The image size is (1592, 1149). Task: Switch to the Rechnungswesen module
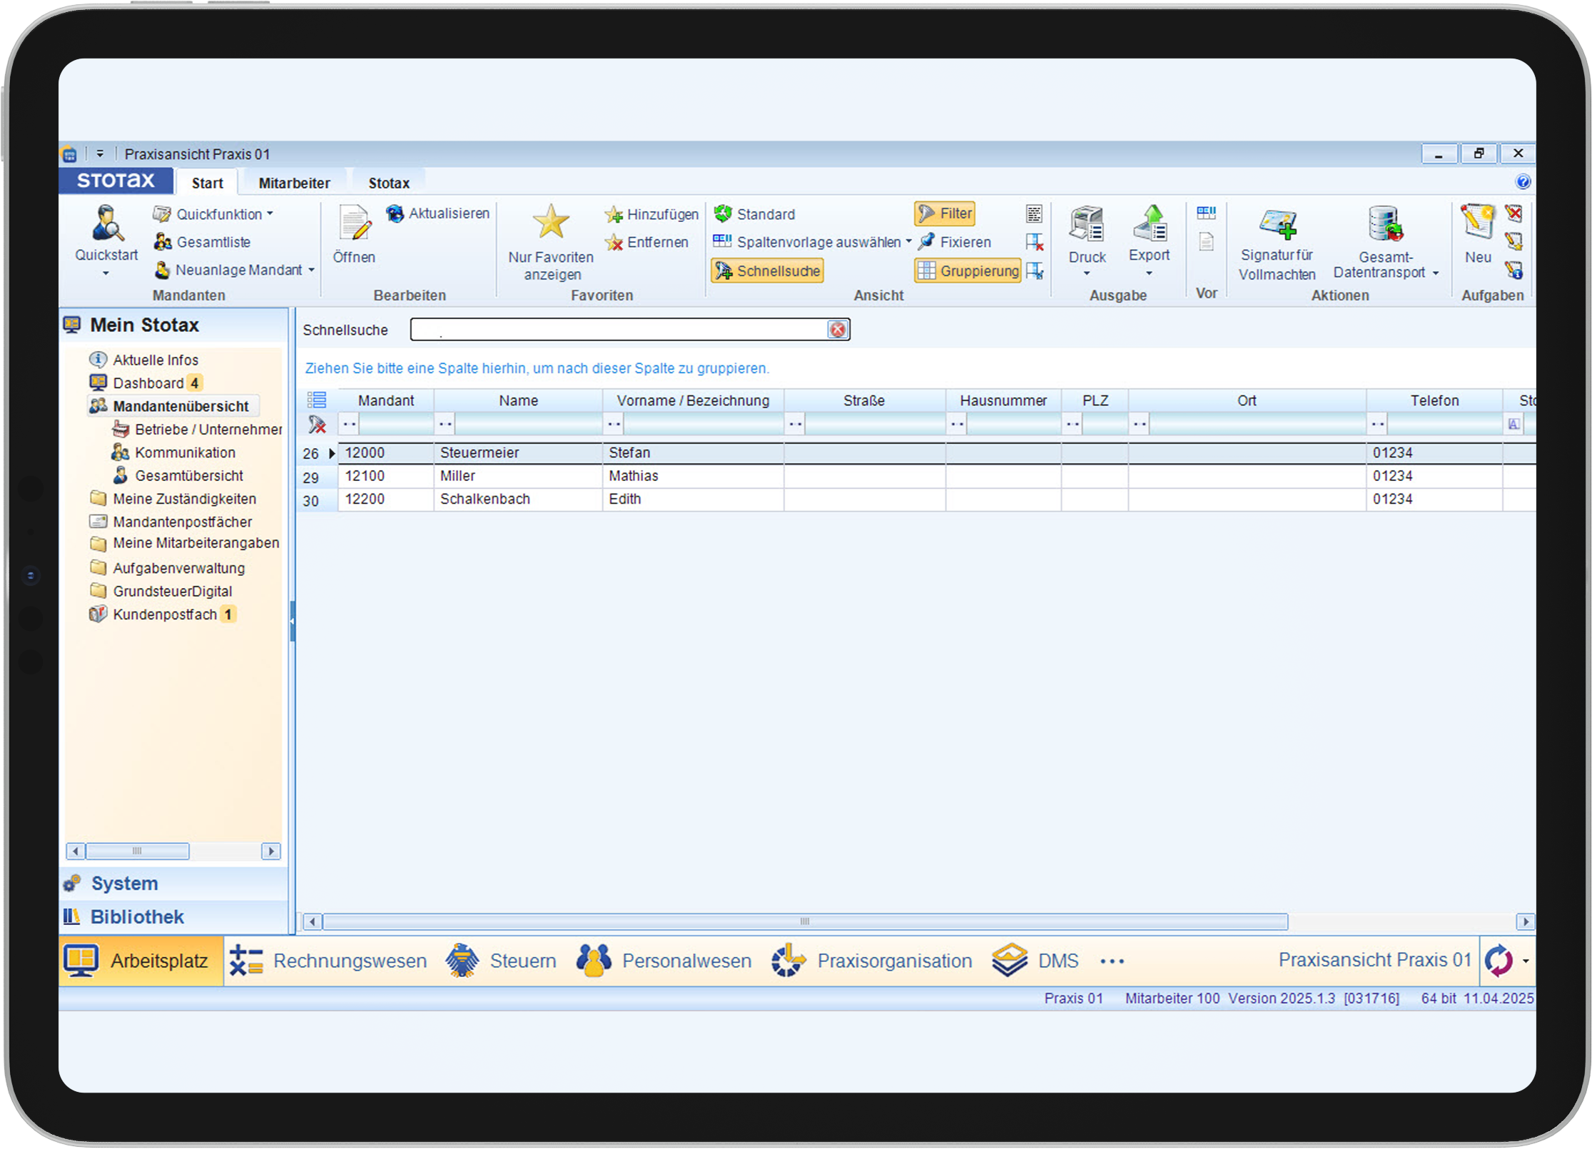point(328,961)
